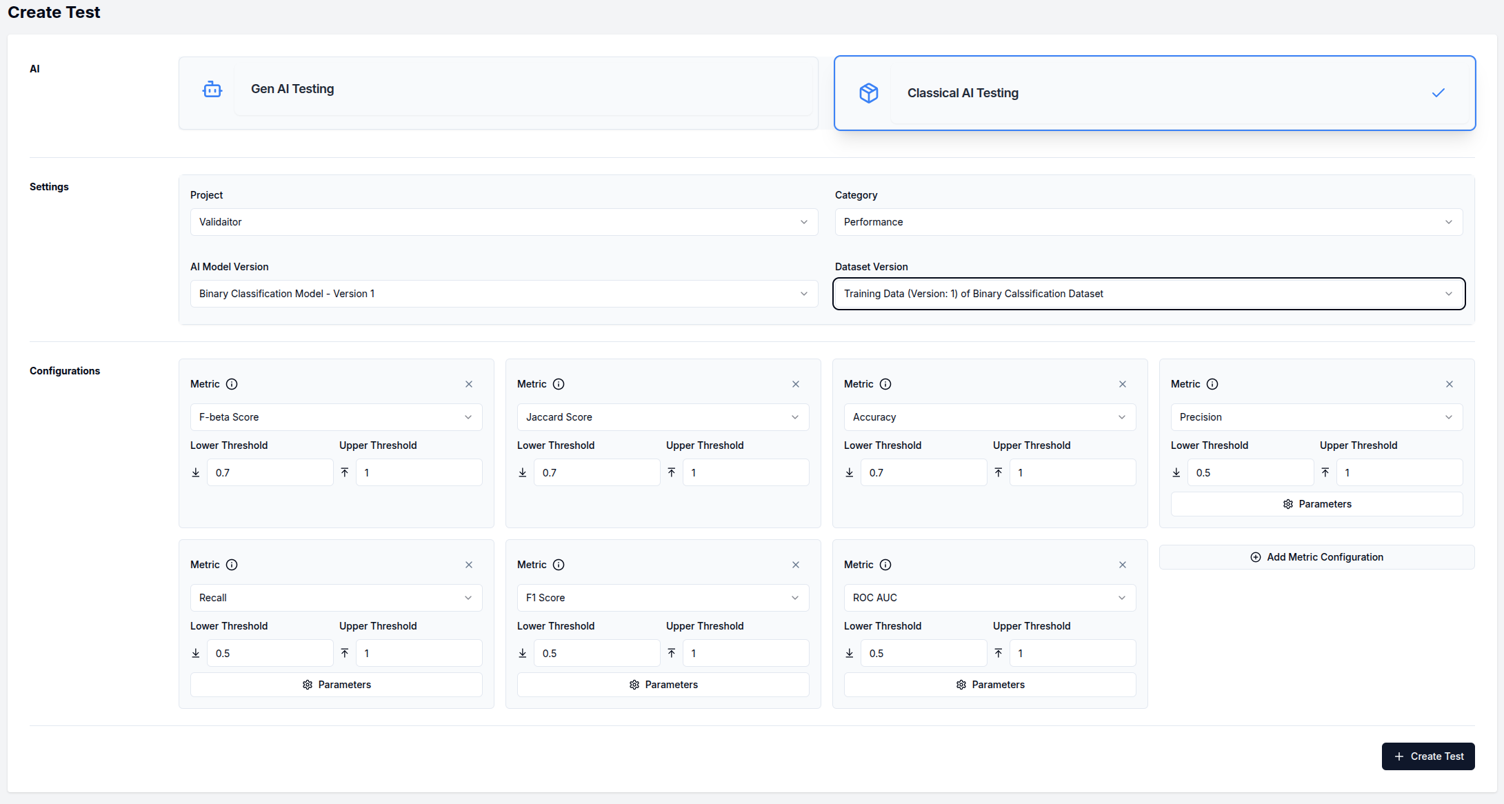1504x804 pixels.
Task: Click the info icon on the Precision metric card
Action: (1212, 384)
